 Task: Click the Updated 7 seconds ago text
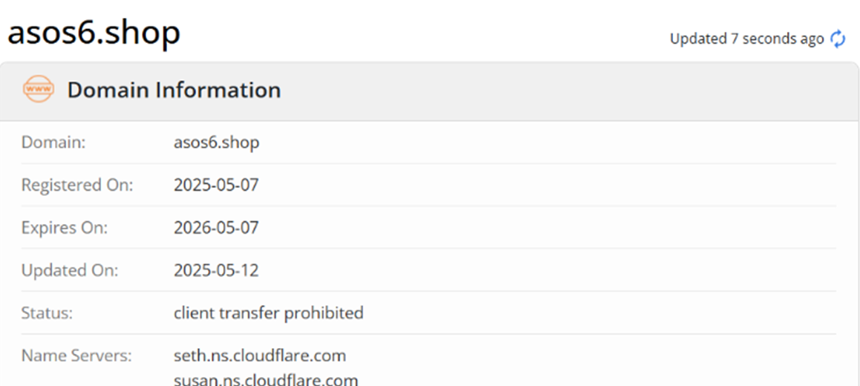click(746, 39)
